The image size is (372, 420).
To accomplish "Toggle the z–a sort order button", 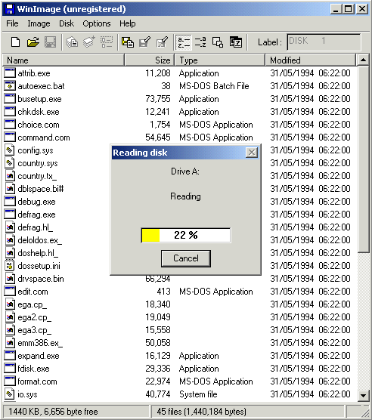I will (200, 42).
